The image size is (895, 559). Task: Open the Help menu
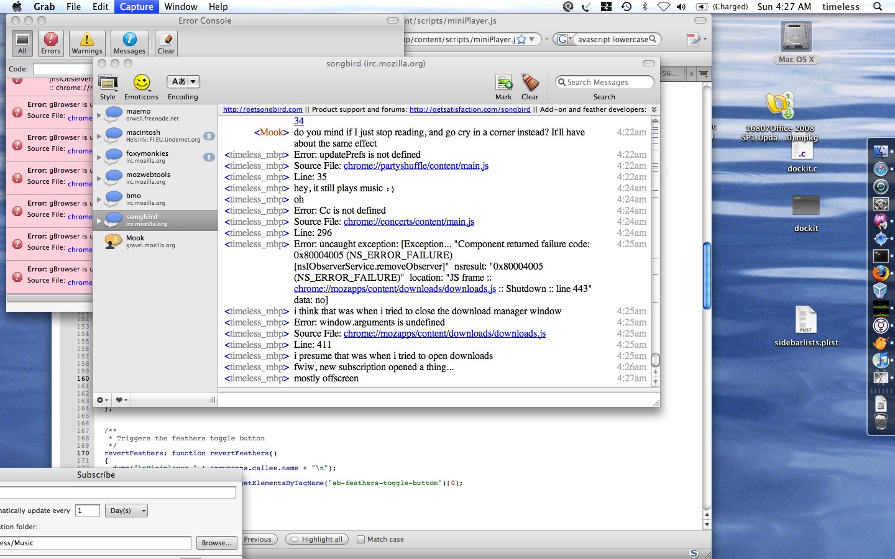coord(218,7)
